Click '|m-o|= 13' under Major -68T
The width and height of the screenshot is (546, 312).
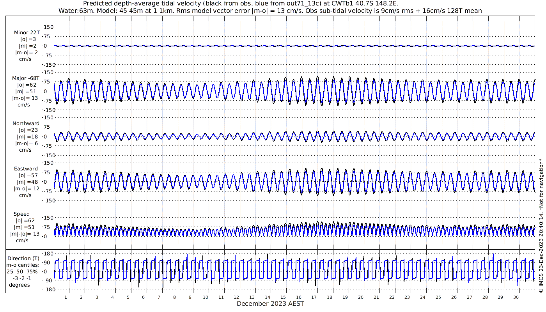[x=25, y=98]
